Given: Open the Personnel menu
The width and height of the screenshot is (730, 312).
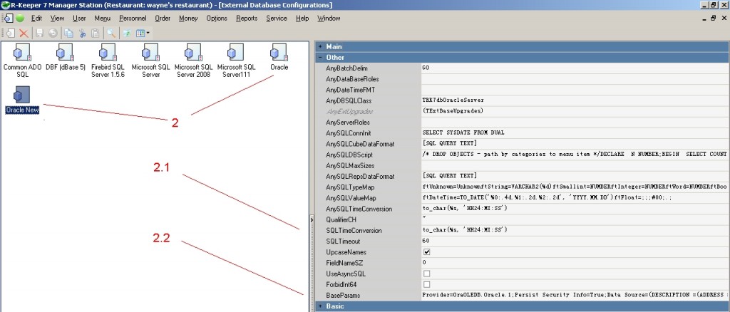Looking at the screenshot, I should 133,18.
